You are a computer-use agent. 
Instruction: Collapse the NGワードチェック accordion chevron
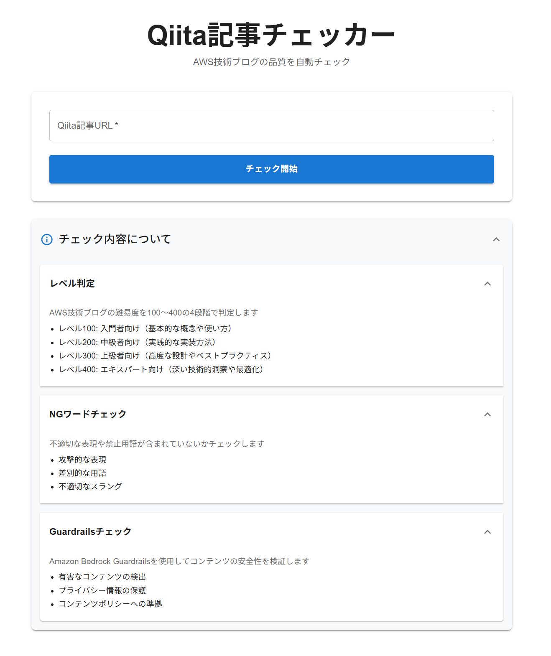[487, 414]
